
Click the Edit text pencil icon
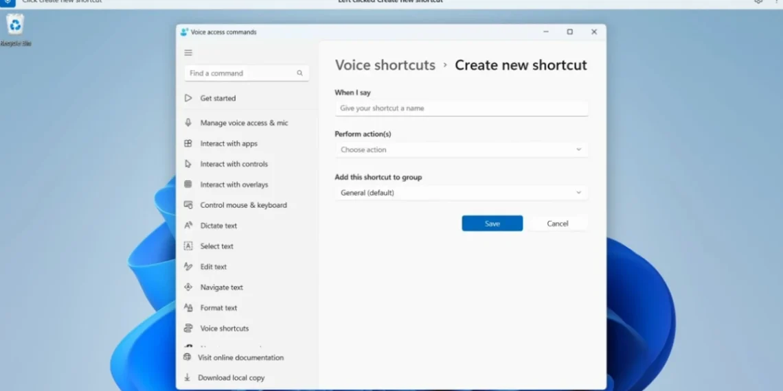pos(188,266)
